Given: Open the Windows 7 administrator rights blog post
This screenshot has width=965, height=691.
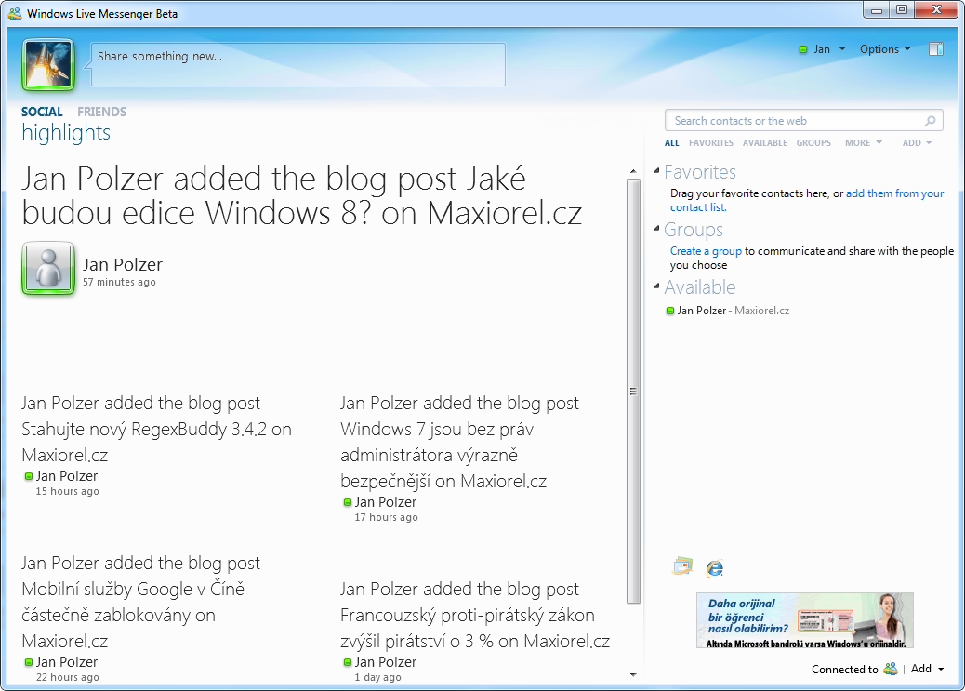Looking at the screenshot, I should coord(460,442).
